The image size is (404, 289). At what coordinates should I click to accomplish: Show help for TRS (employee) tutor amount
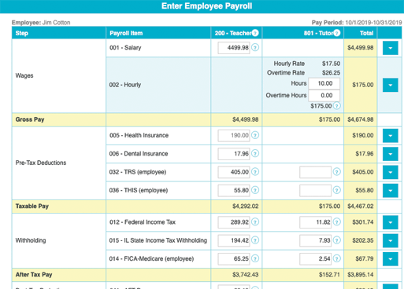tap(337, 172)
